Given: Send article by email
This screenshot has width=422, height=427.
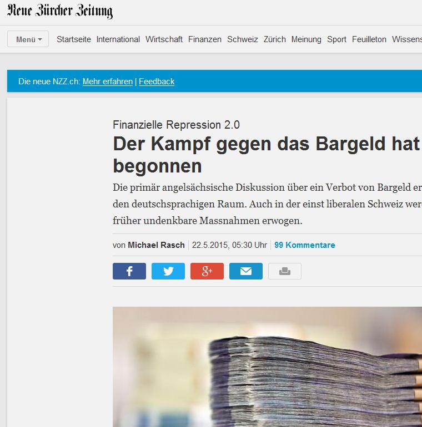Looking at the screenshot, I should coord(245,271).
